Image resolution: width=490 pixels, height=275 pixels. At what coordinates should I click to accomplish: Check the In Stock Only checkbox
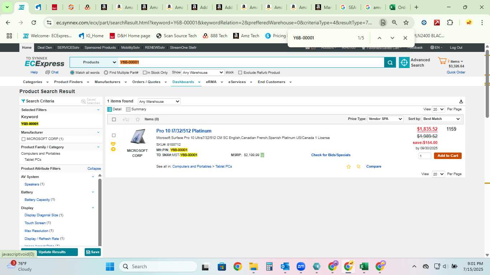click(x=145, y=73)
